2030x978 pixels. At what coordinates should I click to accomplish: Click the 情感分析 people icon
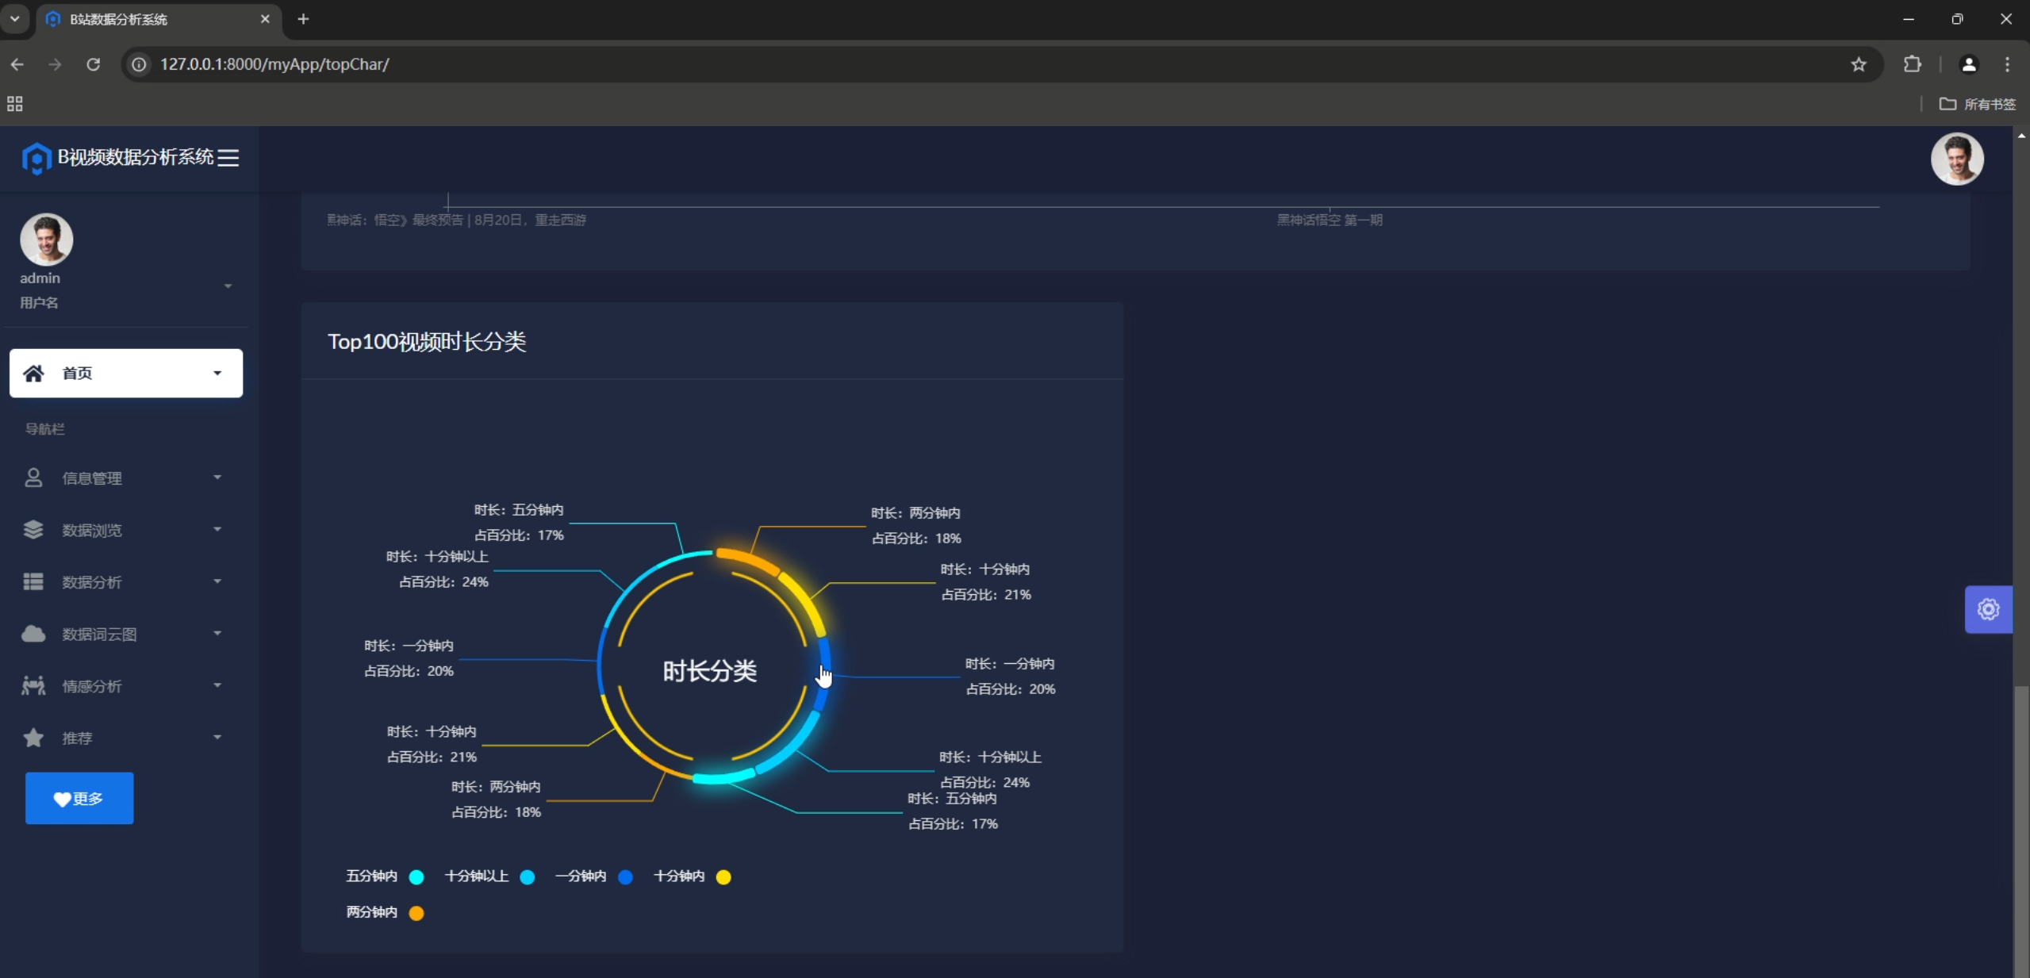coord(33,685)
